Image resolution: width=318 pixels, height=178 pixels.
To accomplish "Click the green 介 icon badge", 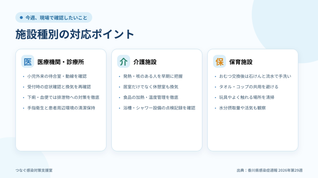I will [x=124, y=61].
